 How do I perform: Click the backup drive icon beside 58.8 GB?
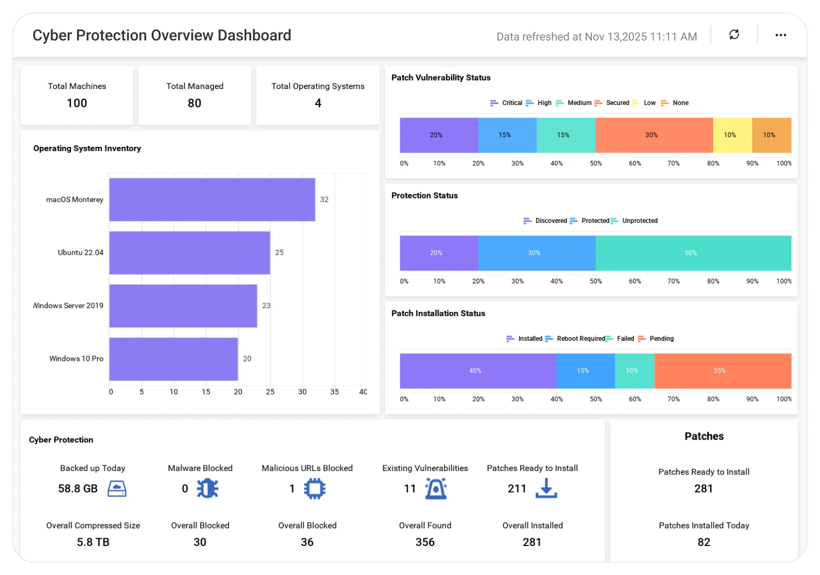(117, 489)
